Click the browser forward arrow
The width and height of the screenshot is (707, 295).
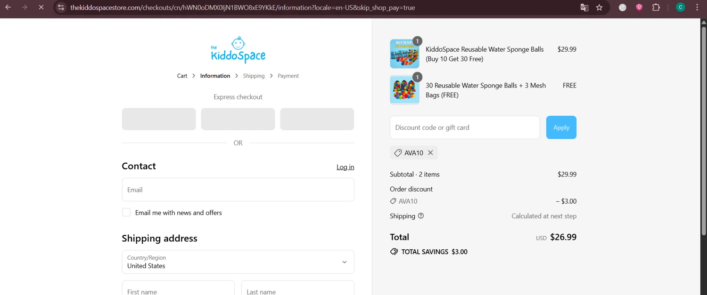25,8
